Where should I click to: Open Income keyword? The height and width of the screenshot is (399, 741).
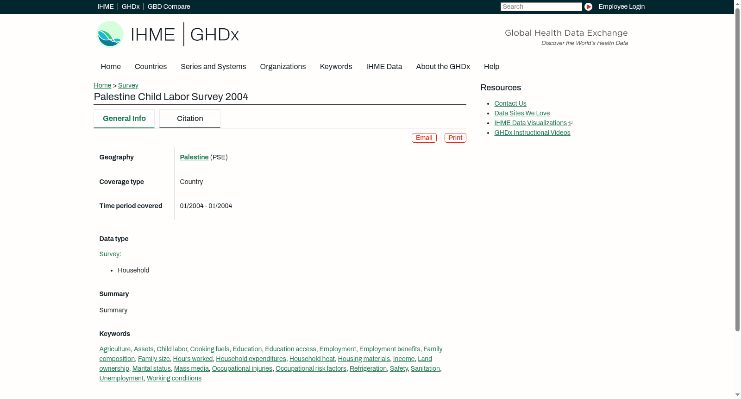pyautogui.click(x=404, y=359)
